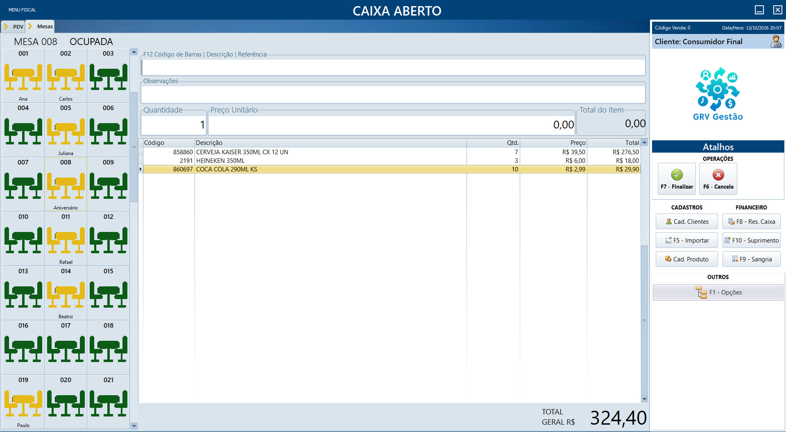Click the Observações field

[393, 94]
